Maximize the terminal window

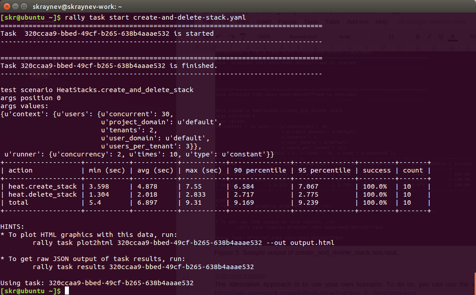24,6
